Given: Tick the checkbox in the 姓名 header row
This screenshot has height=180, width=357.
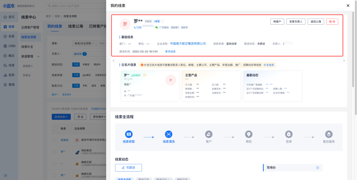Looking at the screenshot, I should point(54,128).
